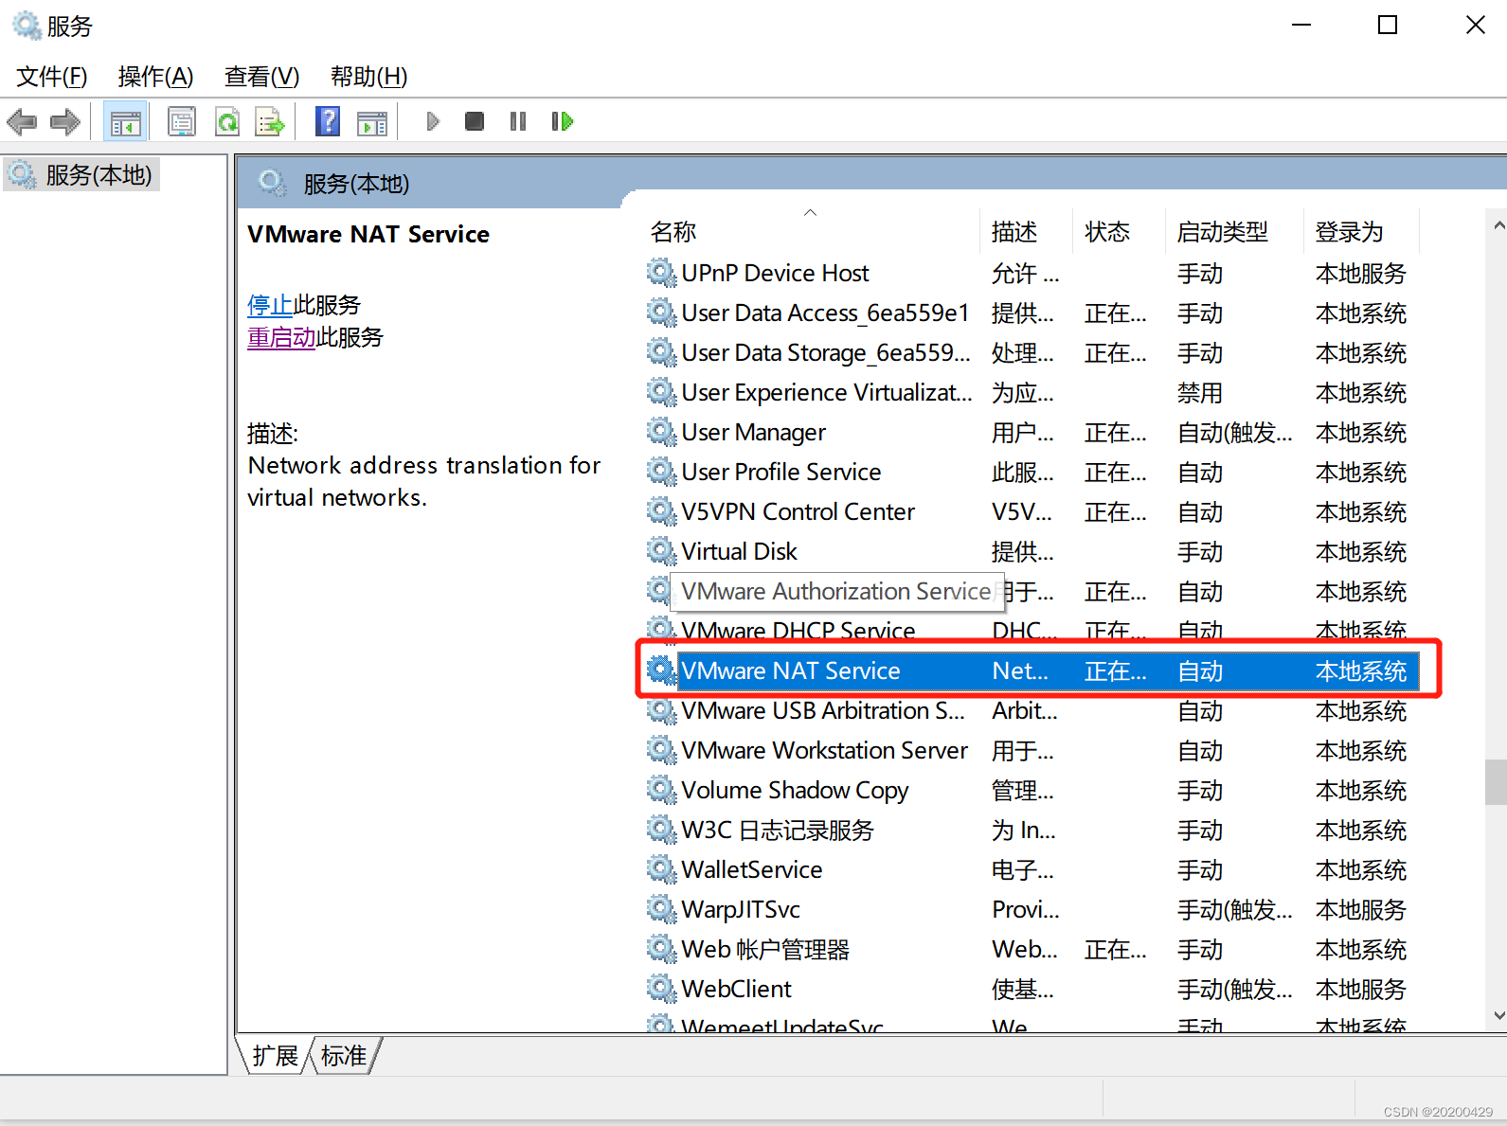Click the vertical scrollbar thumb
Viewport: 1507px width, 1126px height.
click(x=1496, y=782)
